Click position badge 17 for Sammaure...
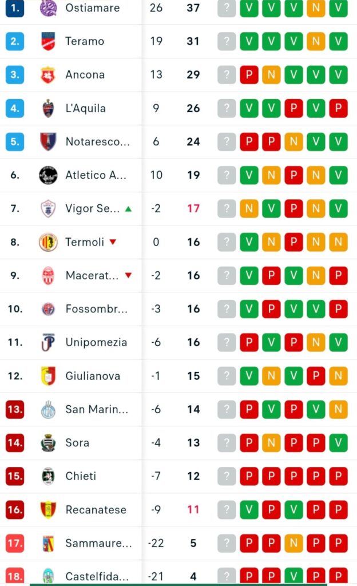357x586 pixels. pos(15,543)
